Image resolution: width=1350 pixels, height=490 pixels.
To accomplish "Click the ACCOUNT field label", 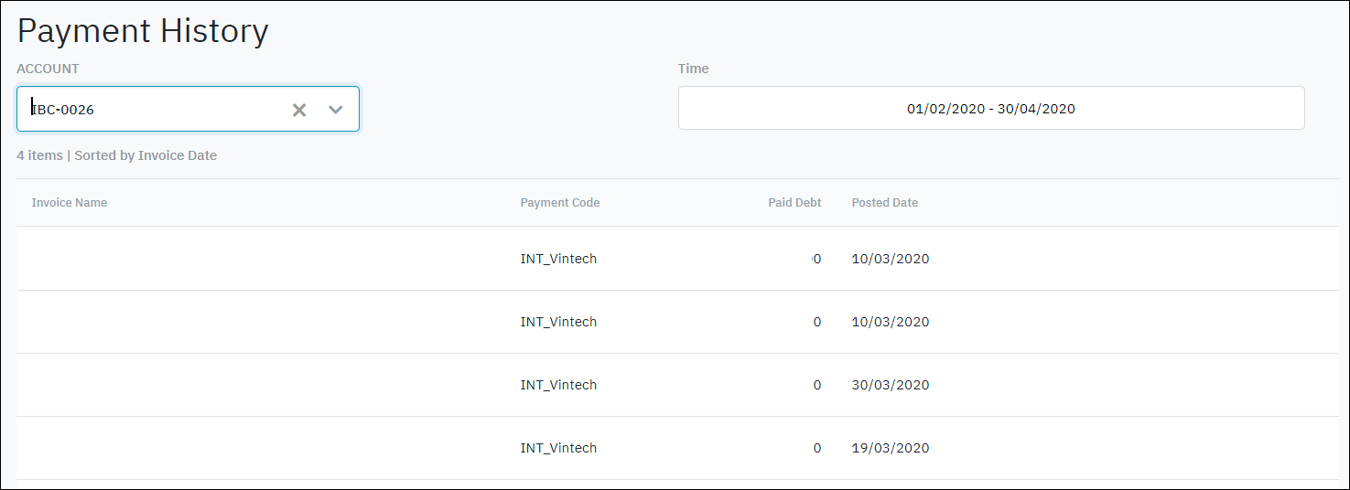I will pos(48,69).
